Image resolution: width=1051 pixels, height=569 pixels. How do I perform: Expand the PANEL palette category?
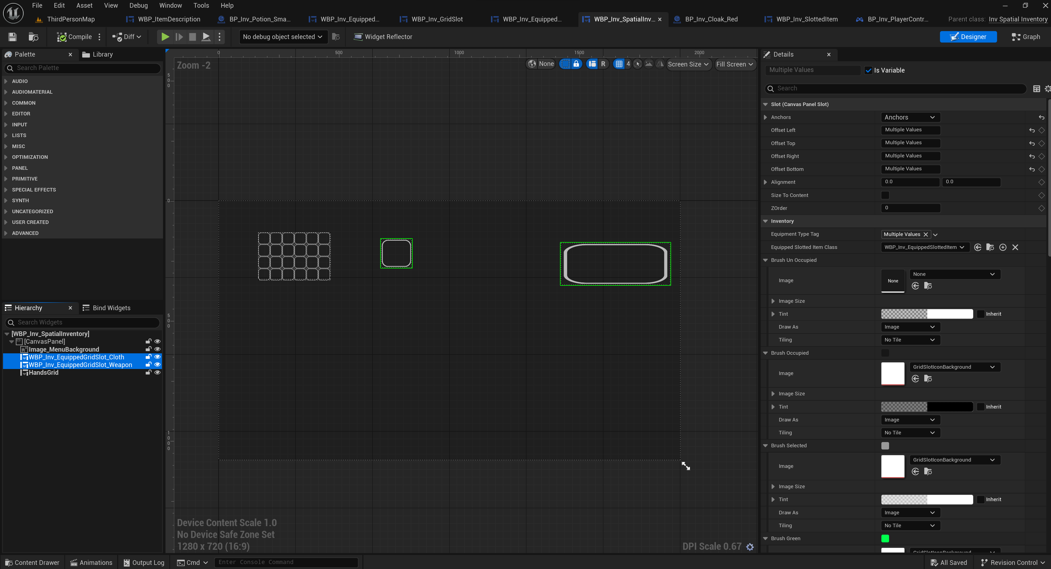click(20, 168)
